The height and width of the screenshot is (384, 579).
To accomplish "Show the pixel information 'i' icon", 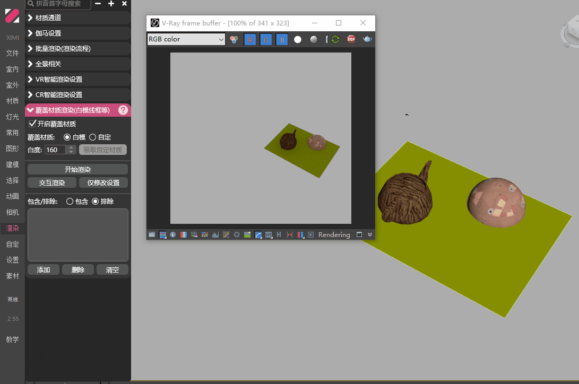I will point(173,234).
